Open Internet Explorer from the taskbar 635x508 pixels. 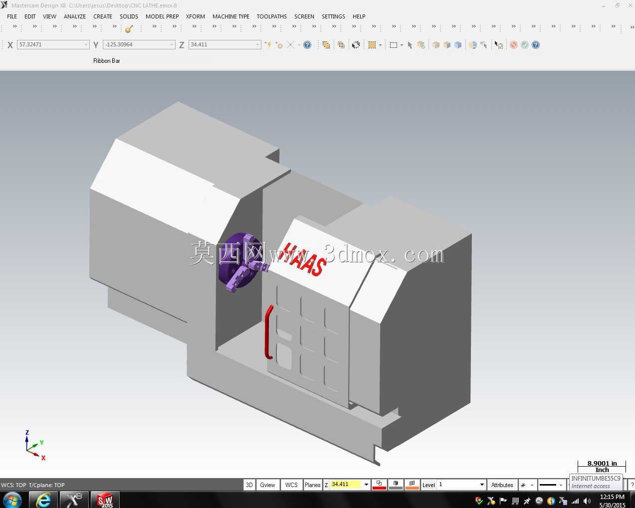[x=43, y=500]
